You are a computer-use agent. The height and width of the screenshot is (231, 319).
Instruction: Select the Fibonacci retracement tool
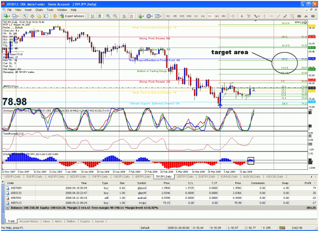[x=292, y=16]
